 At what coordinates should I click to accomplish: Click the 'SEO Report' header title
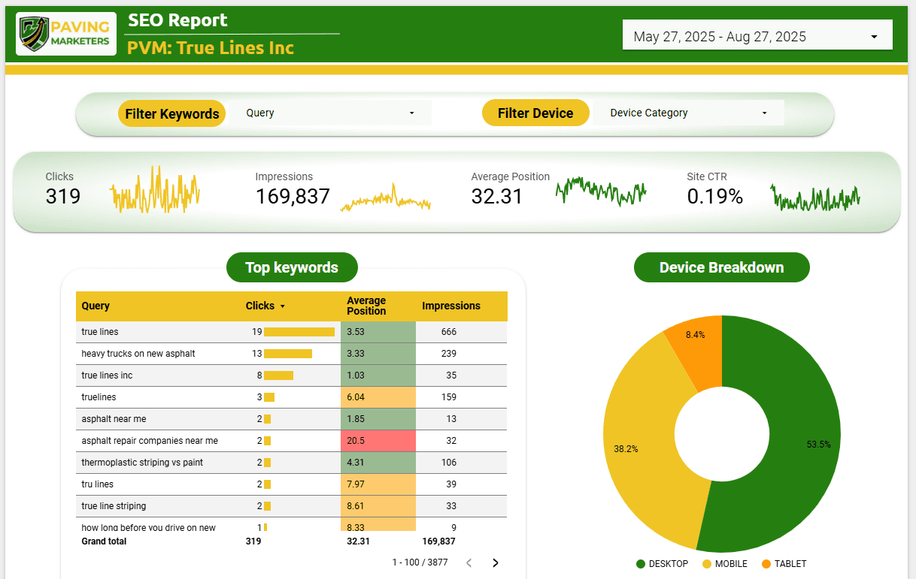pos(177,20)
